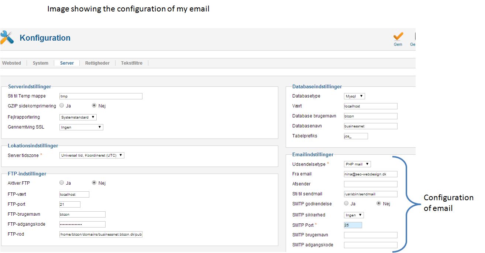Focus the FTP-adgangskode password field
The image size is (485, 253).
pyautogui.click(x=82, y=224)
